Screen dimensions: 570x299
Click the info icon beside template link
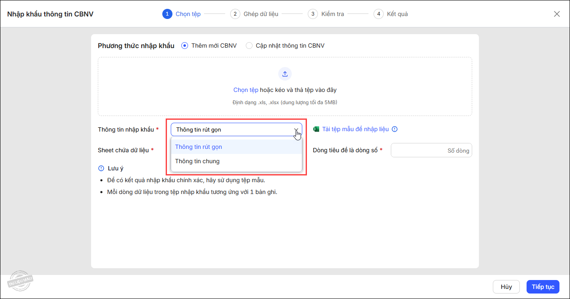click(x=395, y=129)
